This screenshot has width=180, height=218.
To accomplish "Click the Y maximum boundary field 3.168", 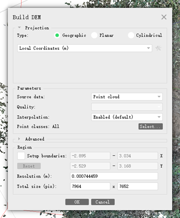I will pos(138,166).
